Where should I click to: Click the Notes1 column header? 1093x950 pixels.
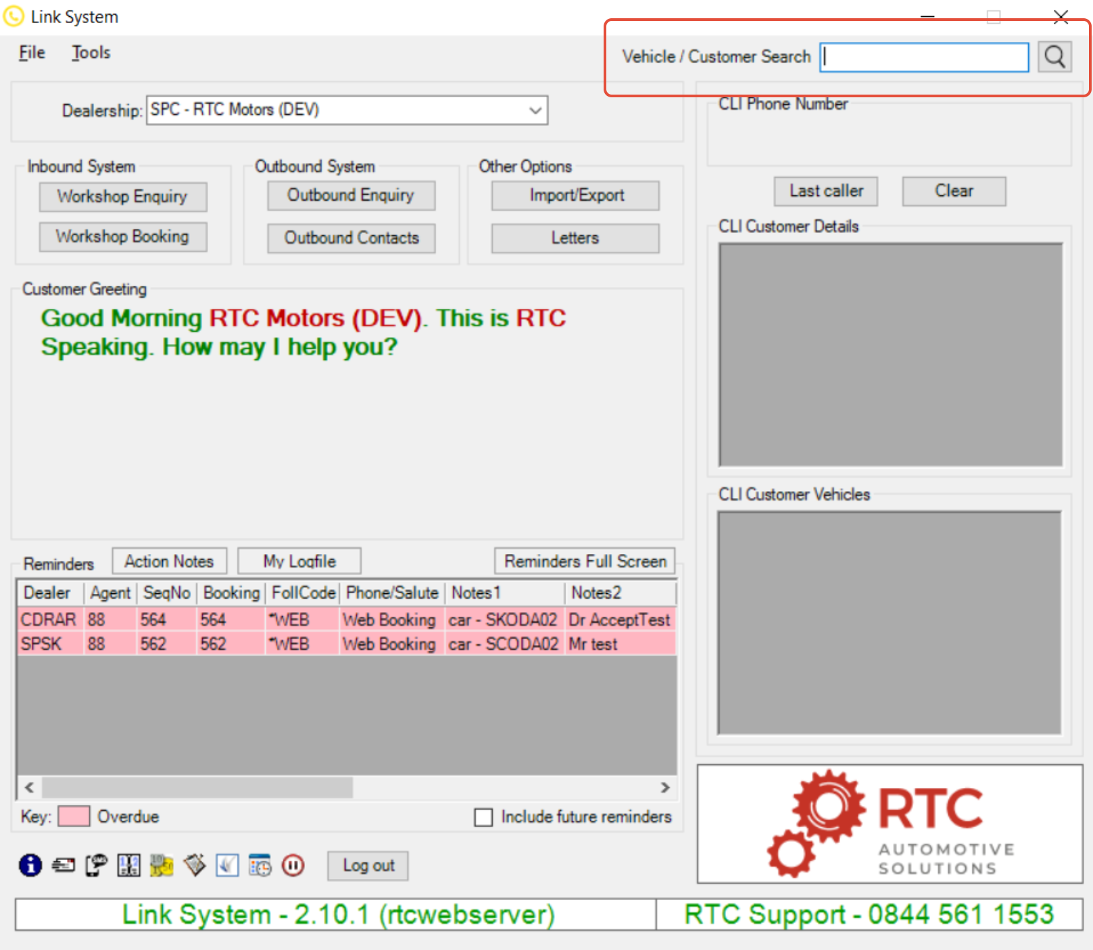pyautogui.click(x=505, y=593)
